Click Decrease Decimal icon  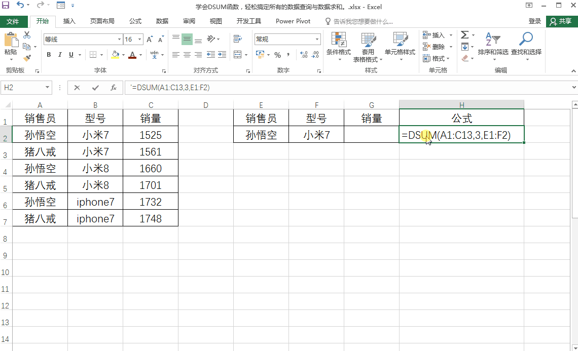(x=315, y=55)
